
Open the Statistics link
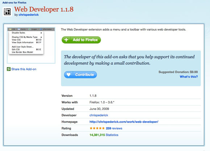point(112,135)
